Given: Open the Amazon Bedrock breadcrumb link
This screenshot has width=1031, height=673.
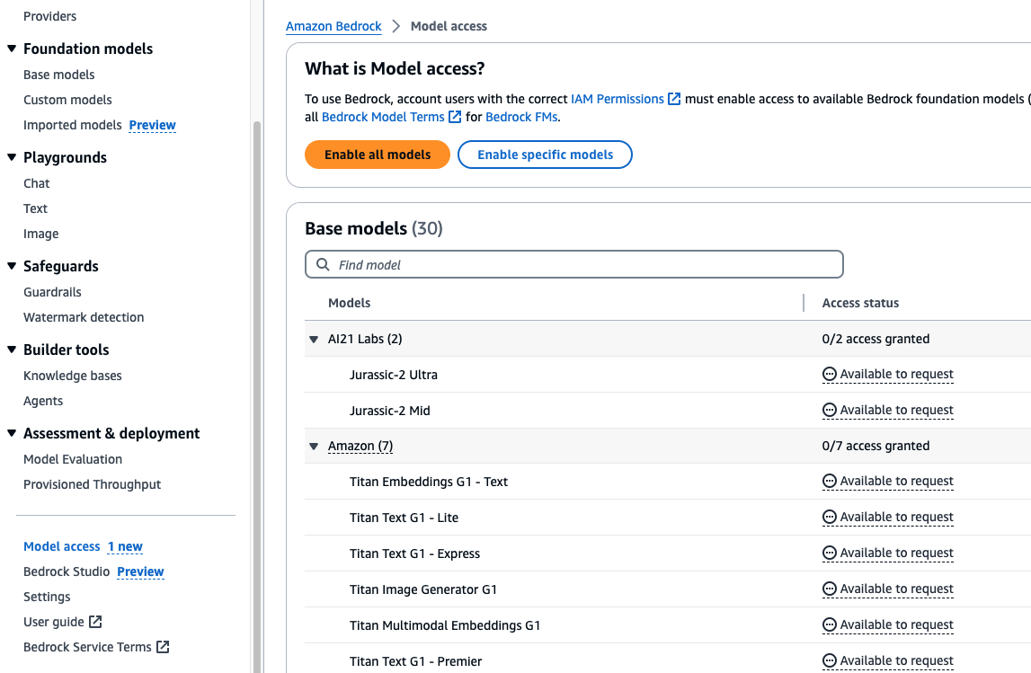Looking at the screenshot, I should (x=333, y=26).
